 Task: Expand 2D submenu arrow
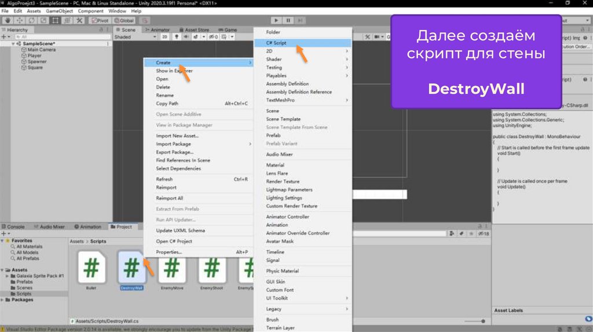tap(347, 51)
